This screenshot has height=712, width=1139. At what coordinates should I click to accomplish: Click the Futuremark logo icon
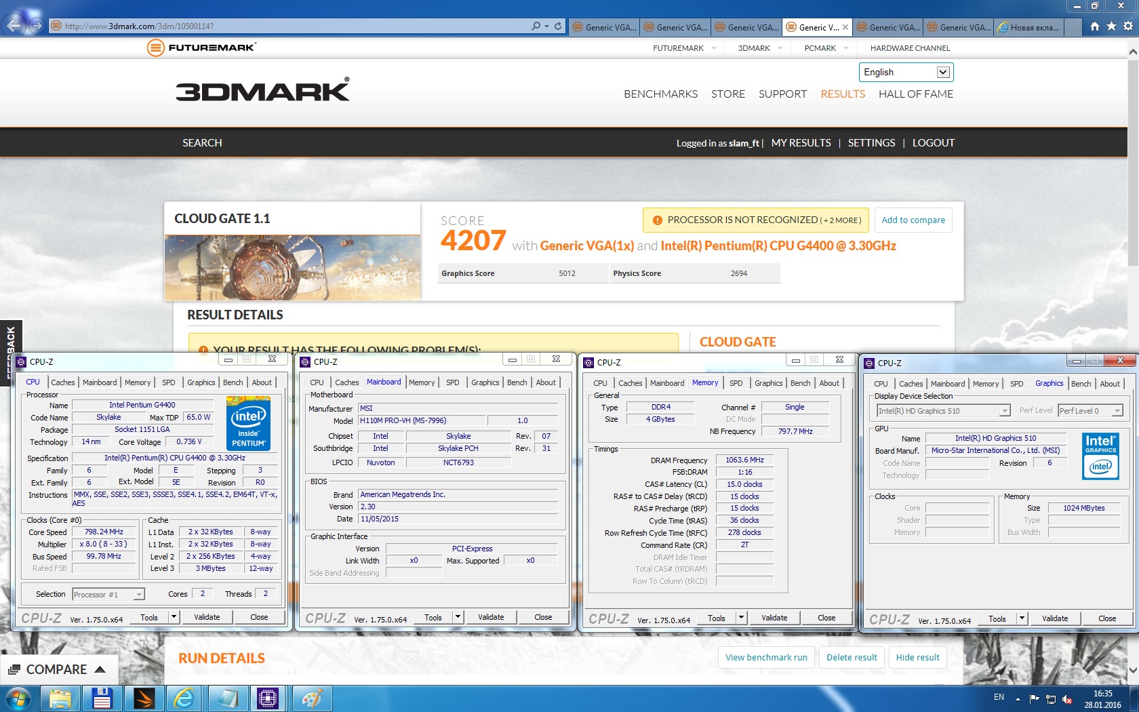[x=155, y=47]
